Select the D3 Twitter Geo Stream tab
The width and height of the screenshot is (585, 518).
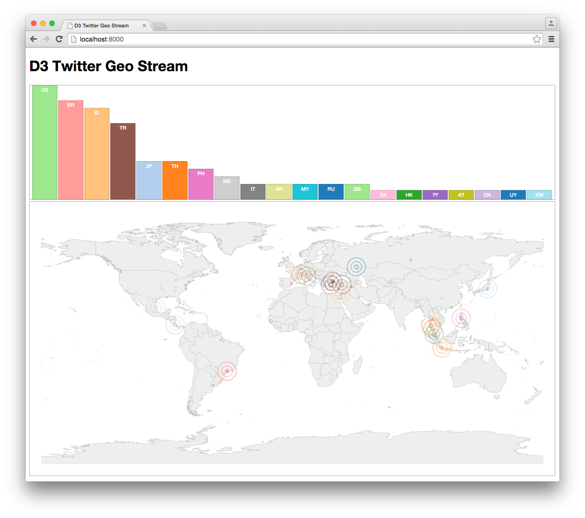[106, 26]
